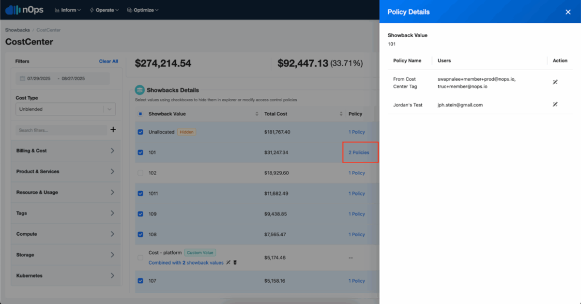Click the $92,447.13 figure
Image resolution: width=581 pixels, height=304 pixels.
[303, 63]
